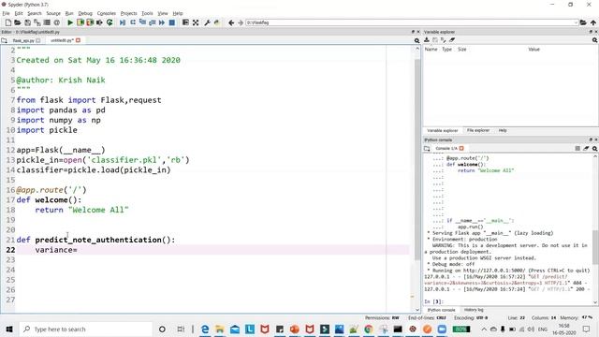This screenshot has width=599, height=337.
Task: Switch to Help pane tab
Action: point(503,130)
